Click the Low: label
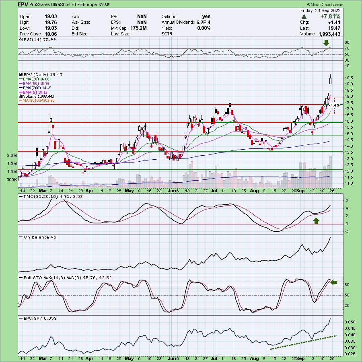 [25, 28]
